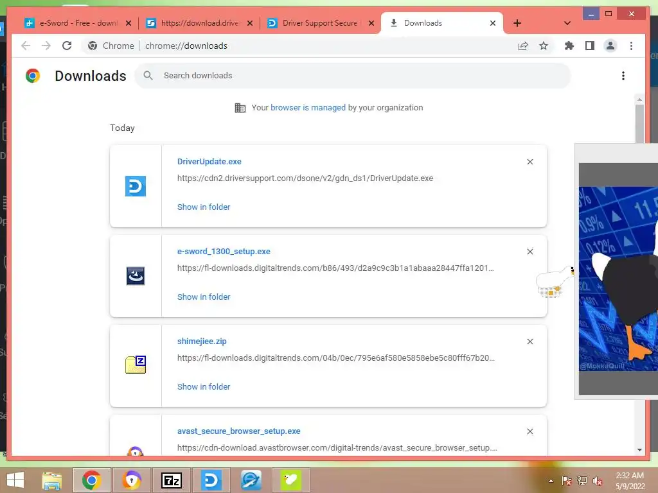Open the shimejiee.zip file link

[202, 342]
